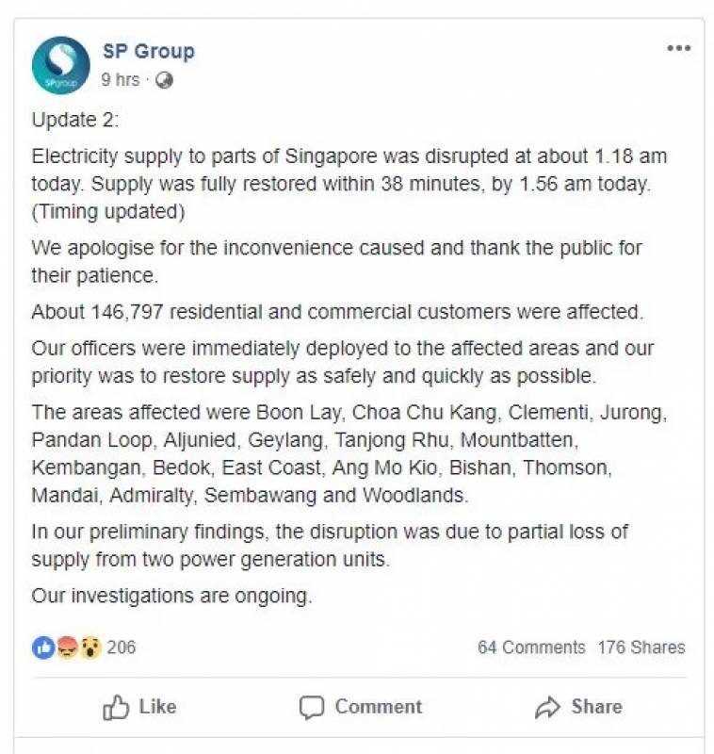Toggle Like on this post
714x754 pixels.
click(139, 707)
